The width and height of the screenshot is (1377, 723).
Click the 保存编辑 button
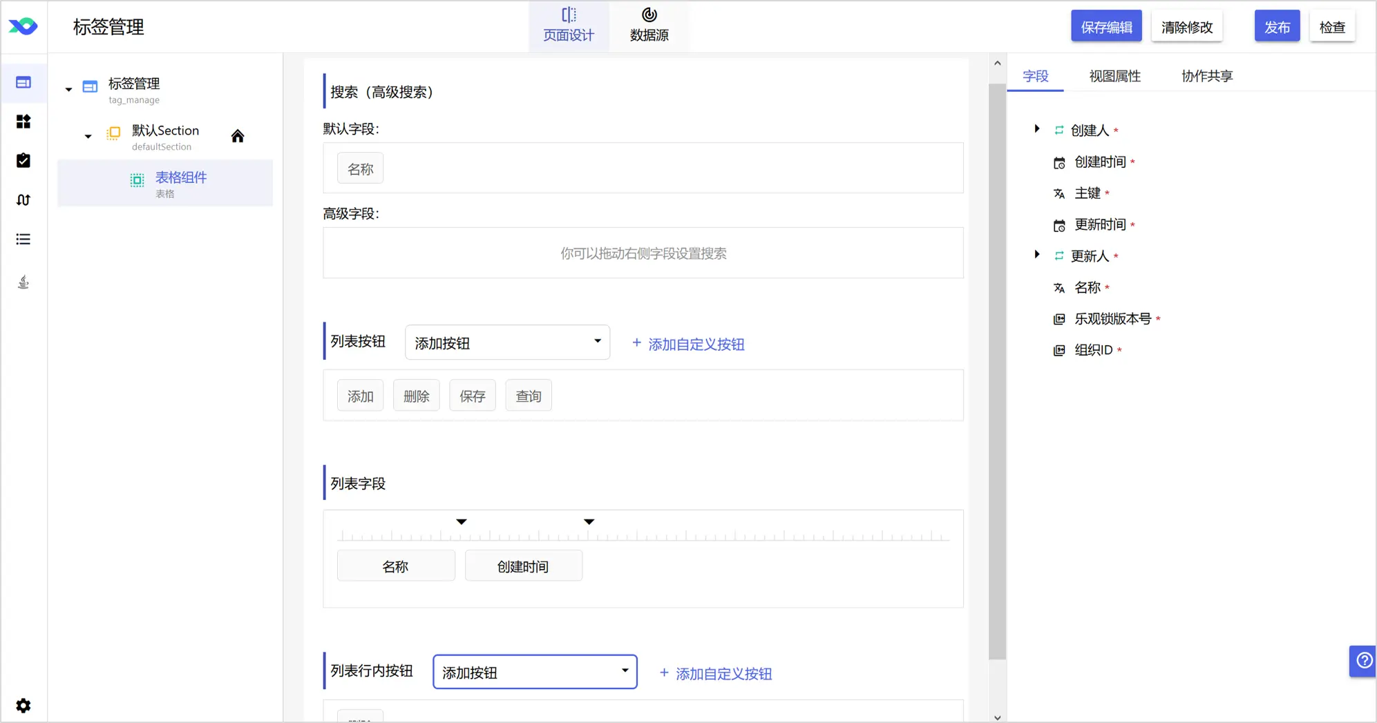coord(1106,27)
